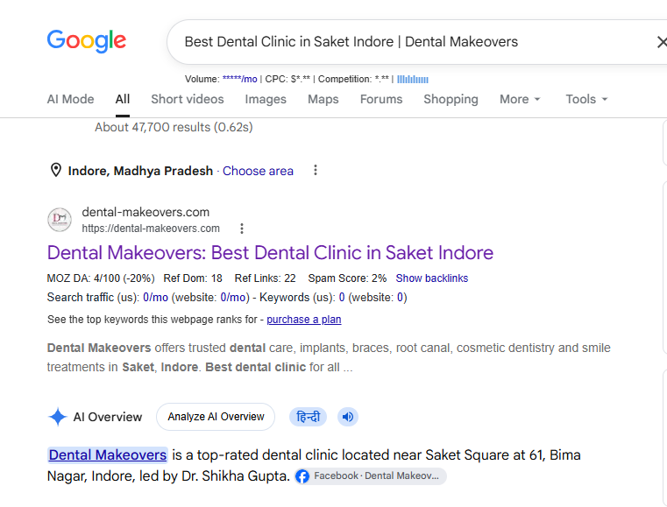Click purchase a plan link
This screenshot has height=507, width=667.
click(x=304, y=320)
